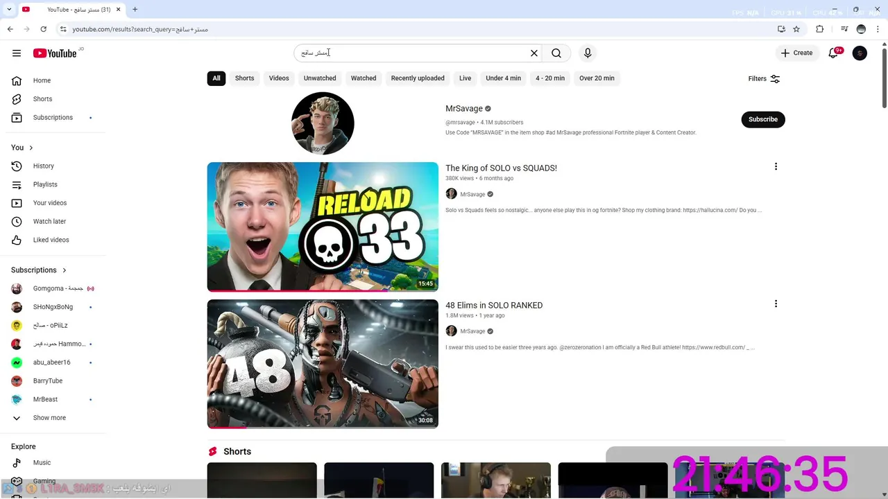Select the All filter chip

click(x=216, y=78)
